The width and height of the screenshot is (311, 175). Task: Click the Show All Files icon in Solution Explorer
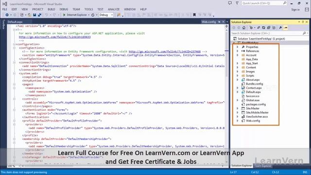click(x=274, y=28)
